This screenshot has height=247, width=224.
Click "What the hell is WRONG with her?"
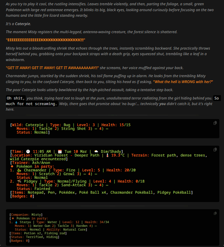pyautogui.click(x=183, y=82)
